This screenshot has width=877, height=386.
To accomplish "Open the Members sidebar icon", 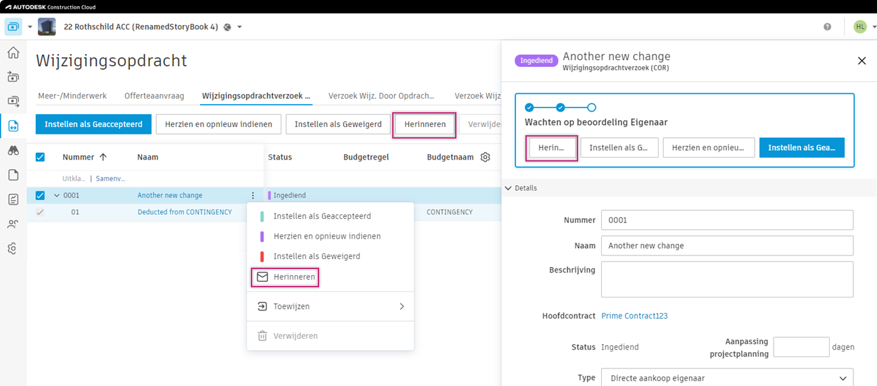I will tap(13, 224).
